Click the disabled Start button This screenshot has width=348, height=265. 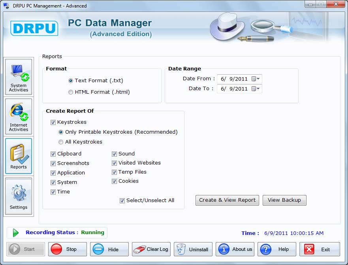coord(26,249)
